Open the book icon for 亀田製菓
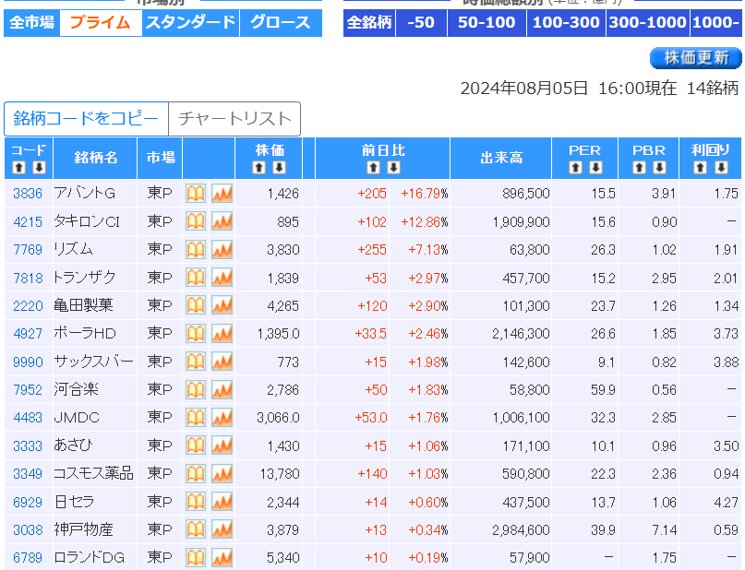Screen dimensions: 745x570 [196, 305]
